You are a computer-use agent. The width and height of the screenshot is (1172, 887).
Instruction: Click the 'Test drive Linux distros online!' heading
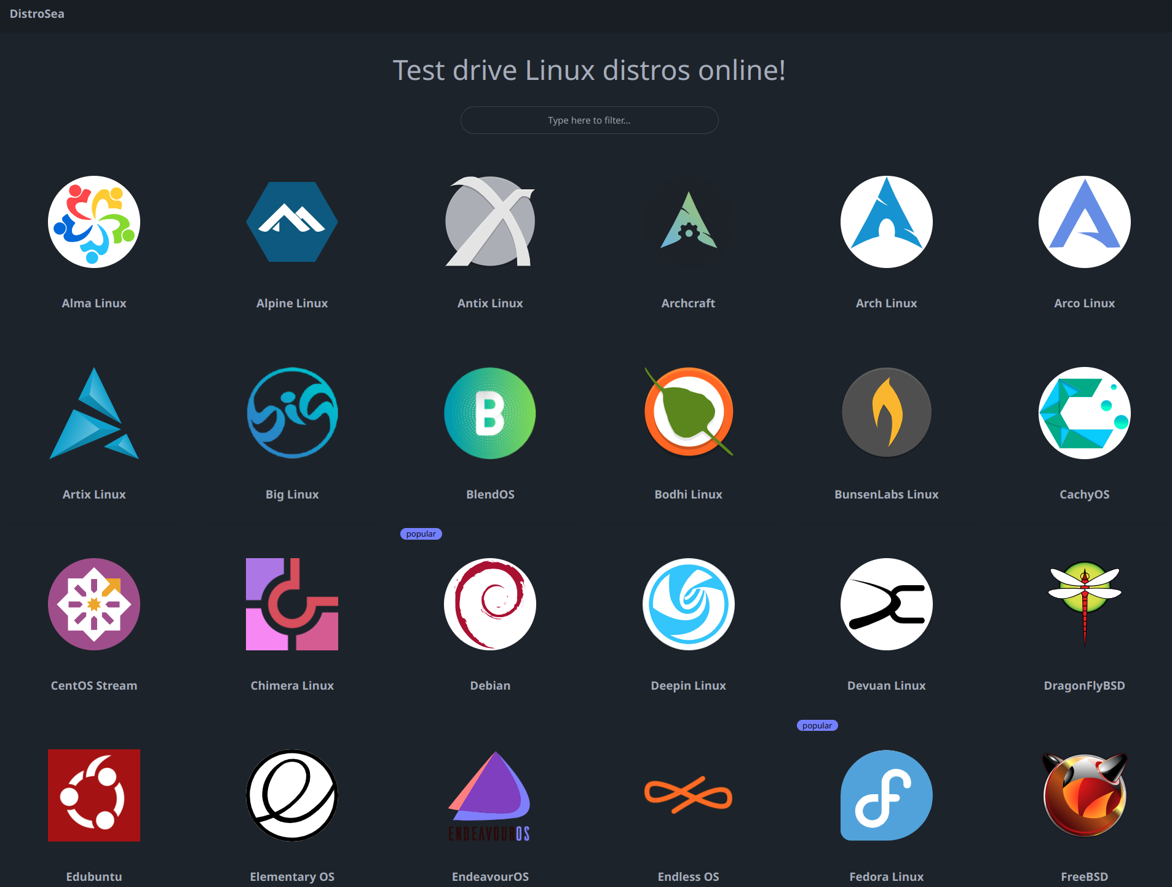pyautogui.click(x=589, y=70)
